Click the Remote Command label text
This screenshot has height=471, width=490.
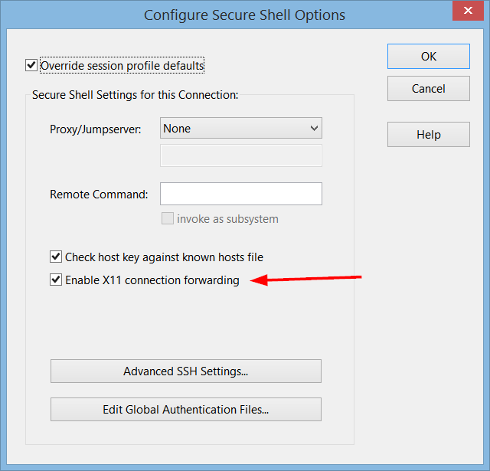99,195
